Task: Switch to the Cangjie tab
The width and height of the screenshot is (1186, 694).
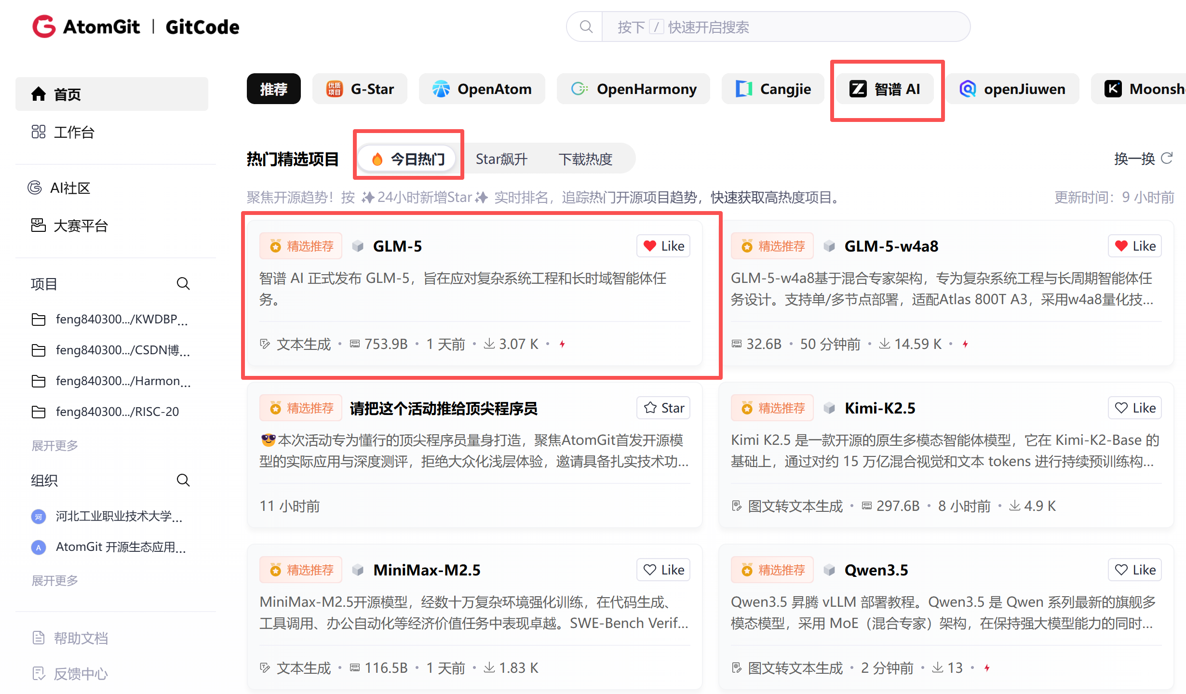Action: tap(773, 89)
